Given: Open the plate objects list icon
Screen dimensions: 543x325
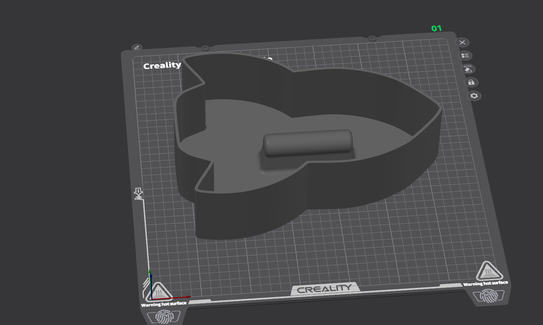Looking at the screenshot, I should pyautogui.click(x=465, y=56).
